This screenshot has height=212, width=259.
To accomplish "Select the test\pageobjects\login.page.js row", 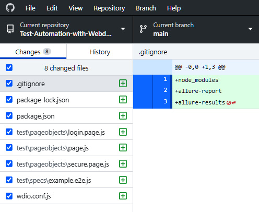I will pyautogui.click(x=66, y=132).
